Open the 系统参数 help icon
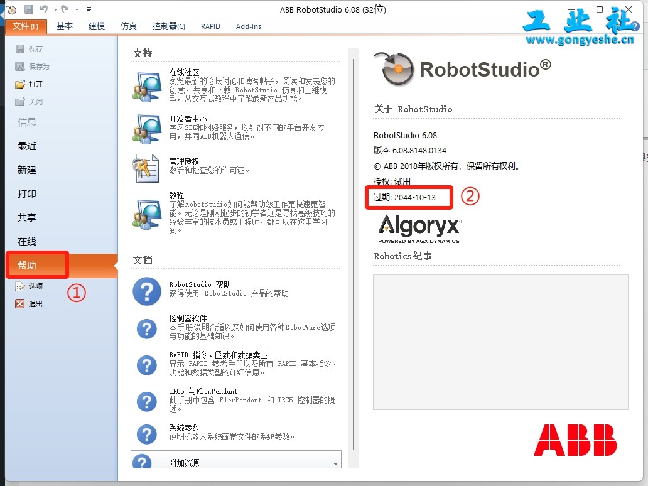 (x=147, y=434)
